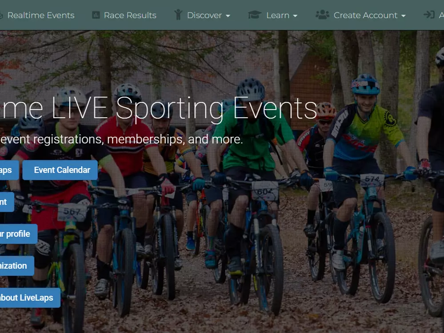Click the button ending in 'nization'
Image resolution: width=444 pixels, height=333 pixels.
pyautogui.click(x=17, y=266)
